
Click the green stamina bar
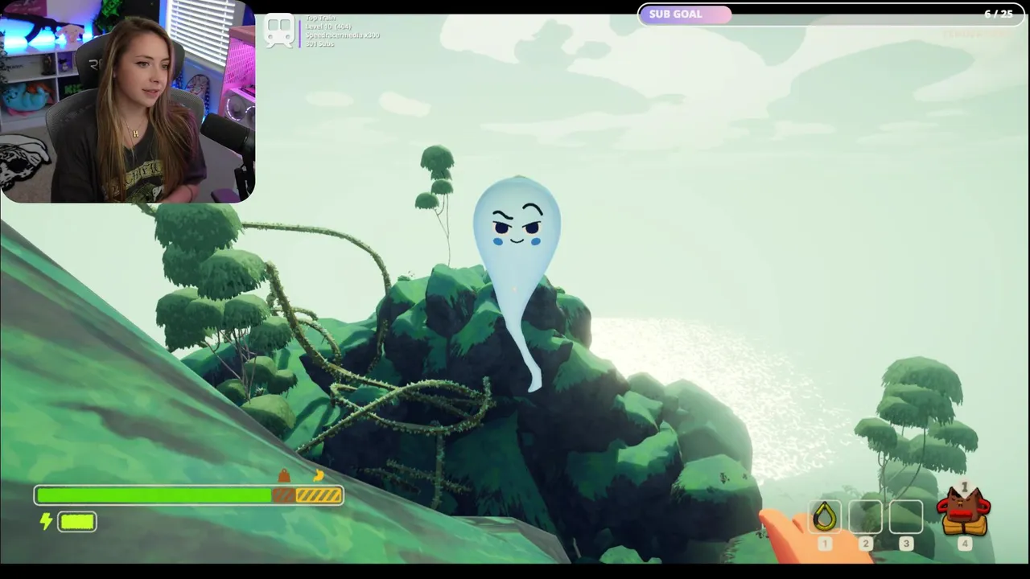click(153, 495)
